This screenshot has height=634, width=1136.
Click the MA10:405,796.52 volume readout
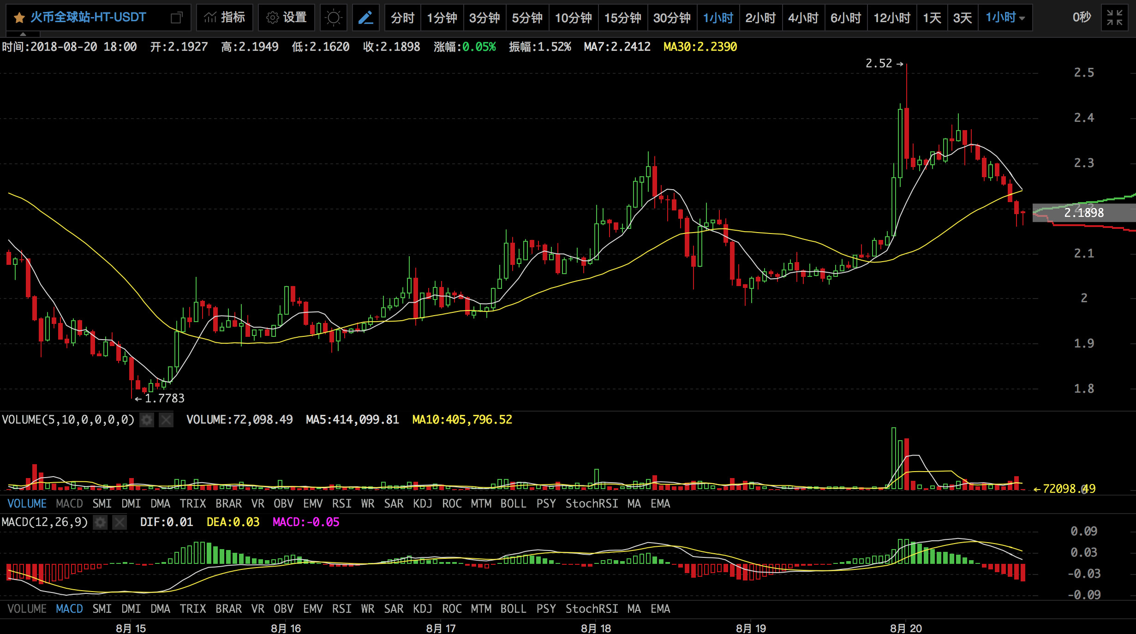(x=462, y=419)
